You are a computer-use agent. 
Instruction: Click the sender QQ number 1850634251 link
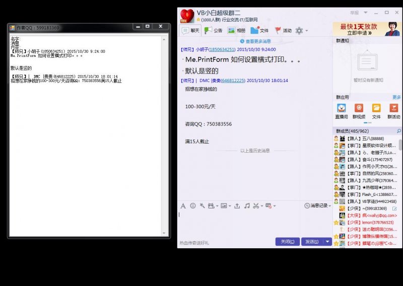coord(222,49)
